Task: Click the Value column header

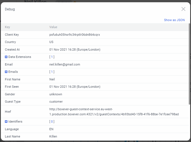Action: [x=53, y=27]
